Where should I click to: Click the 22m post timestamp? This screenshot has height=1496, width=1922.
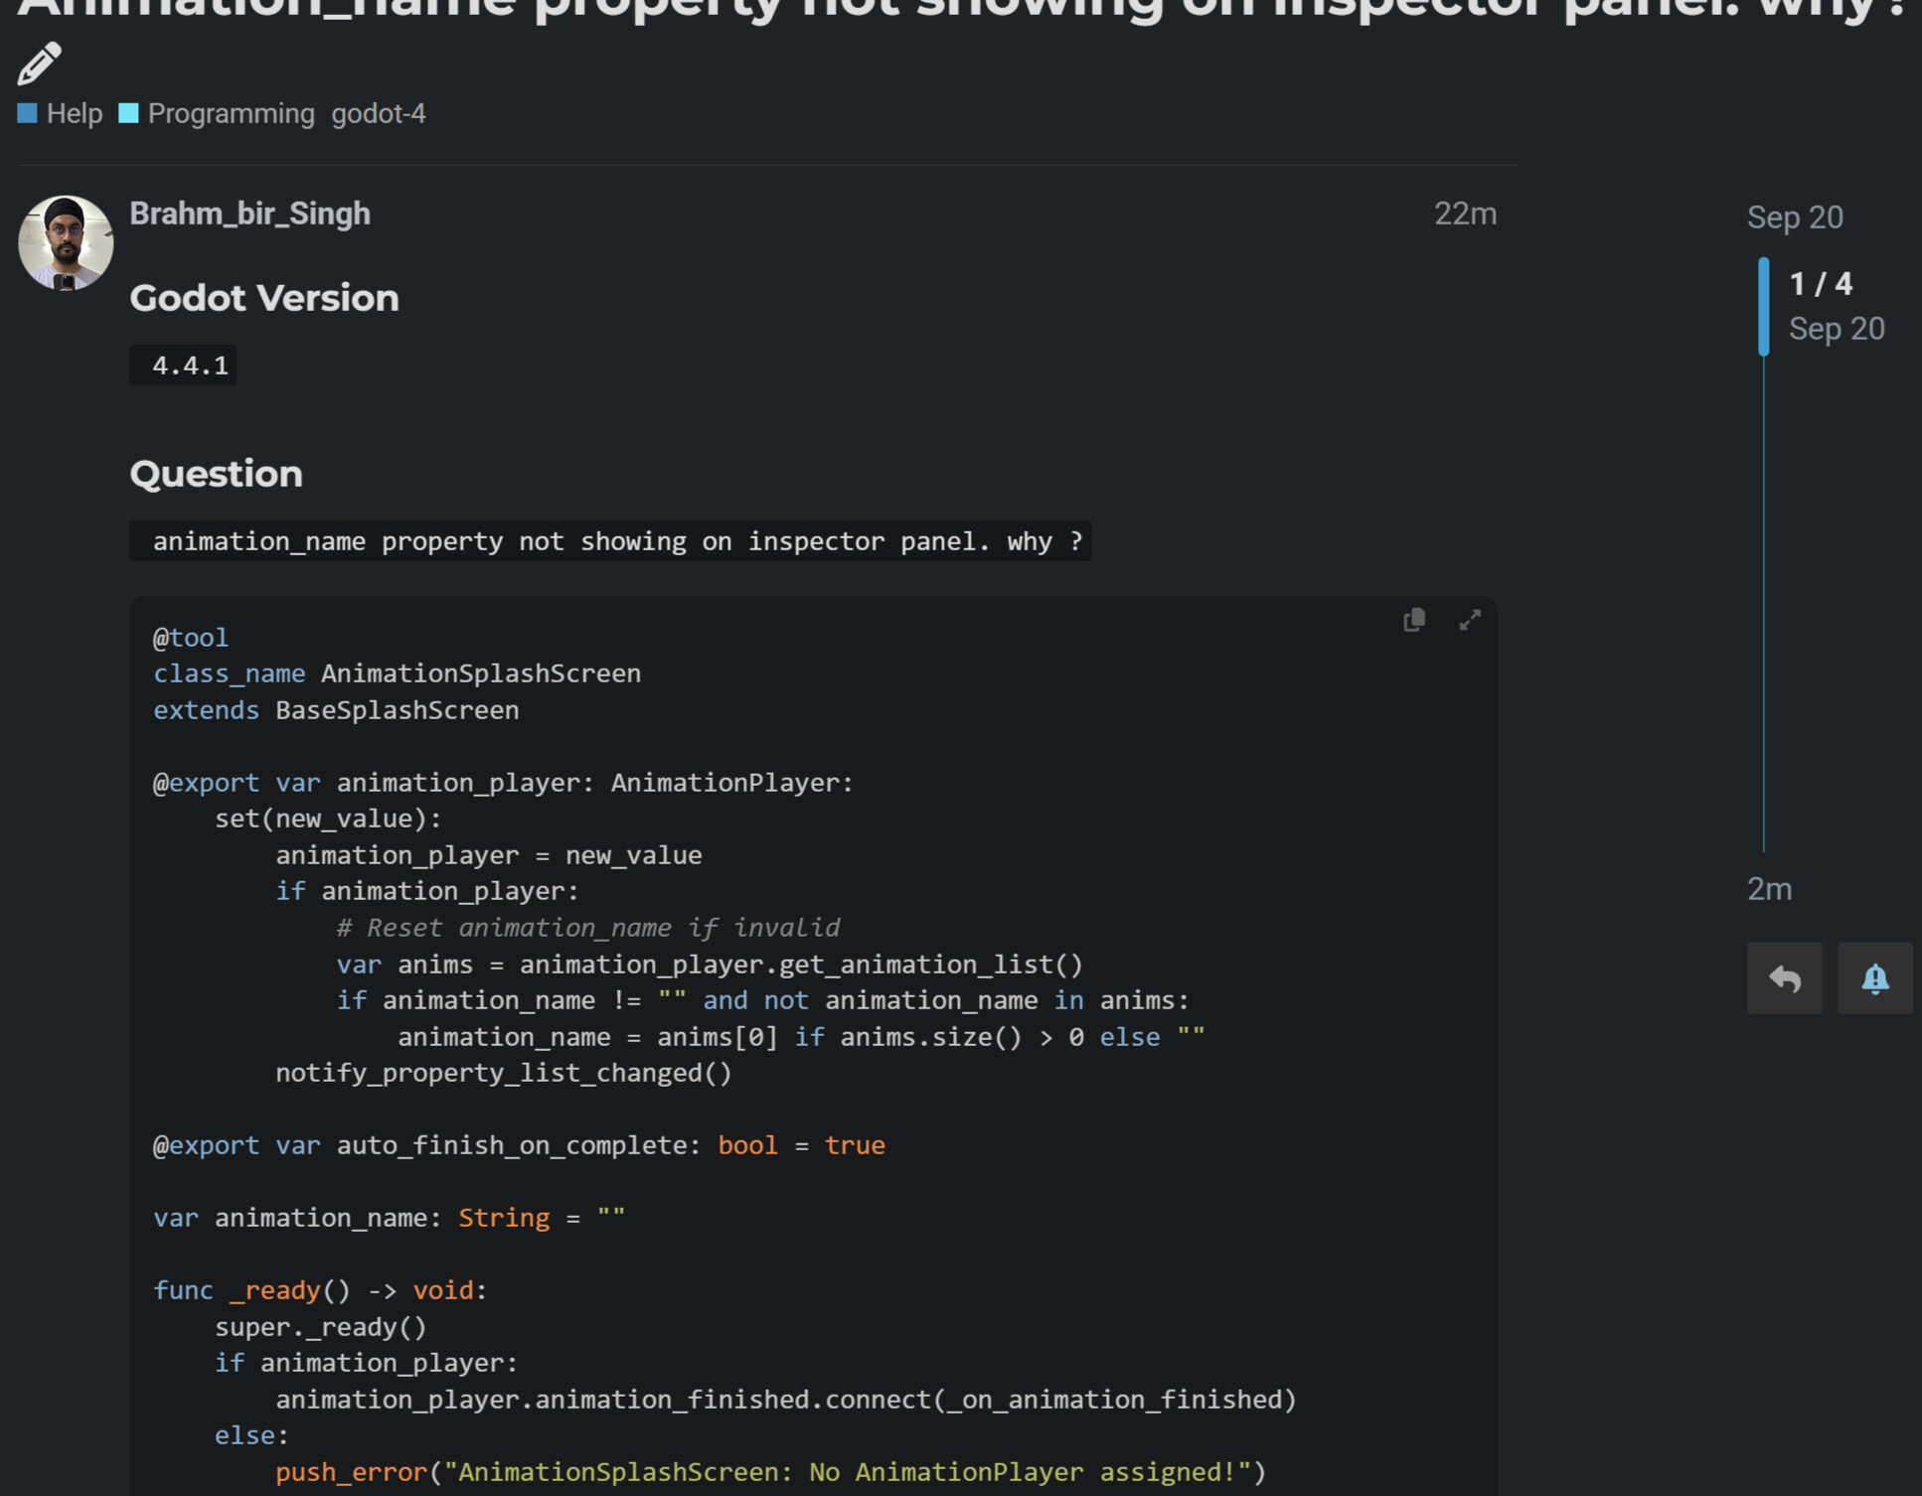(x=1464, y=214)
